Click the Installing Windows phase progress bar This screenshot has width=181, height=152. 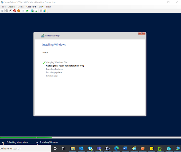click(109, 138)
